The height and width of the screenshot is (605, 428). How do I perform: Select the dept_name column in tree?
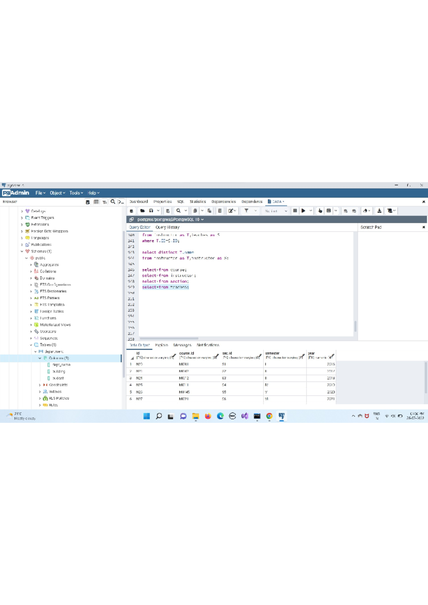(61, 365)
